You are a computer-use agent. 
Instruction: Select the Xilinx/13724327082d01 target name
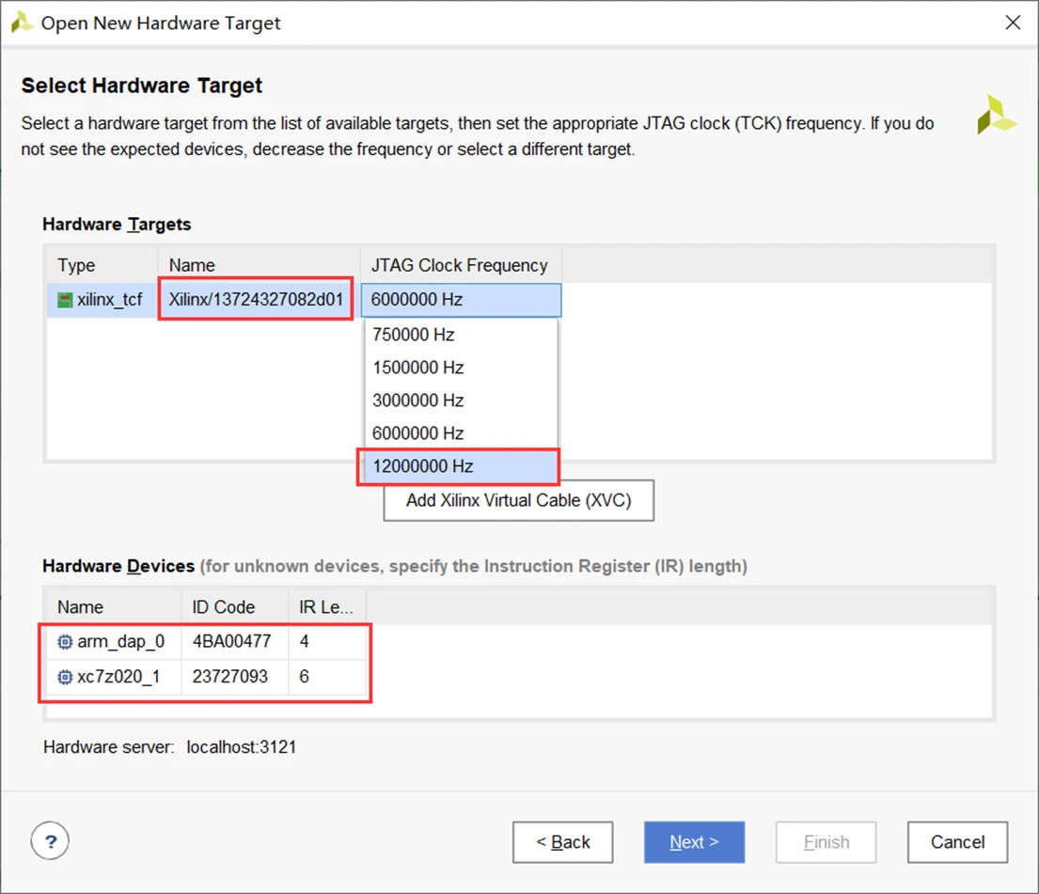(256, 301)
